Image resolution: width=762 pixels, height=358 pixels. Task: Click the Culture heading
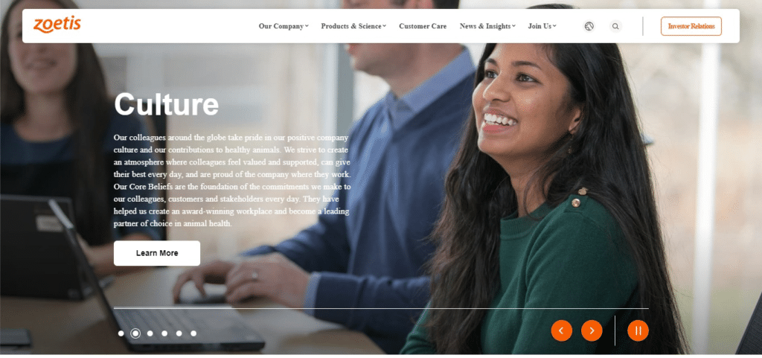pos(166,104)
